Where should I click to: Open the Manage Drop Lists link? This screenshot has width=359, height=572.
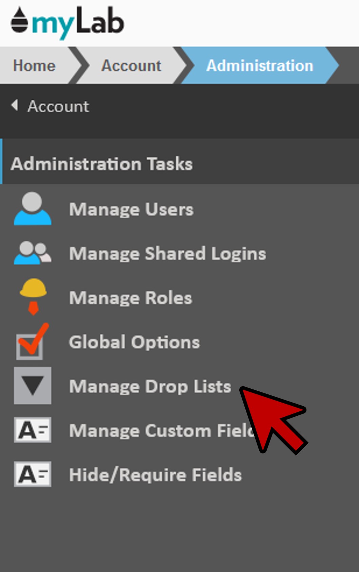point(150,386)
